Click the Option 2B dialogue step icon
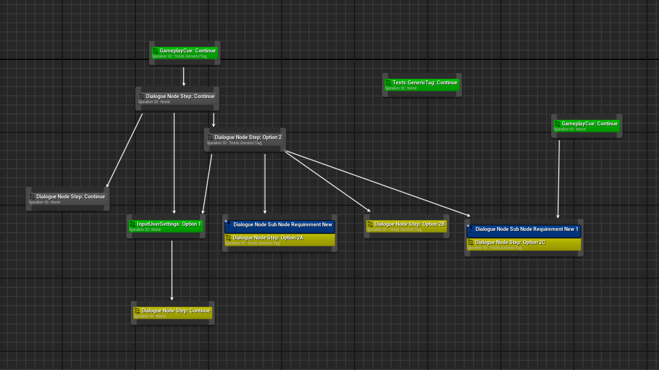The height and width of the screenshot is (370, 659). 370,224
